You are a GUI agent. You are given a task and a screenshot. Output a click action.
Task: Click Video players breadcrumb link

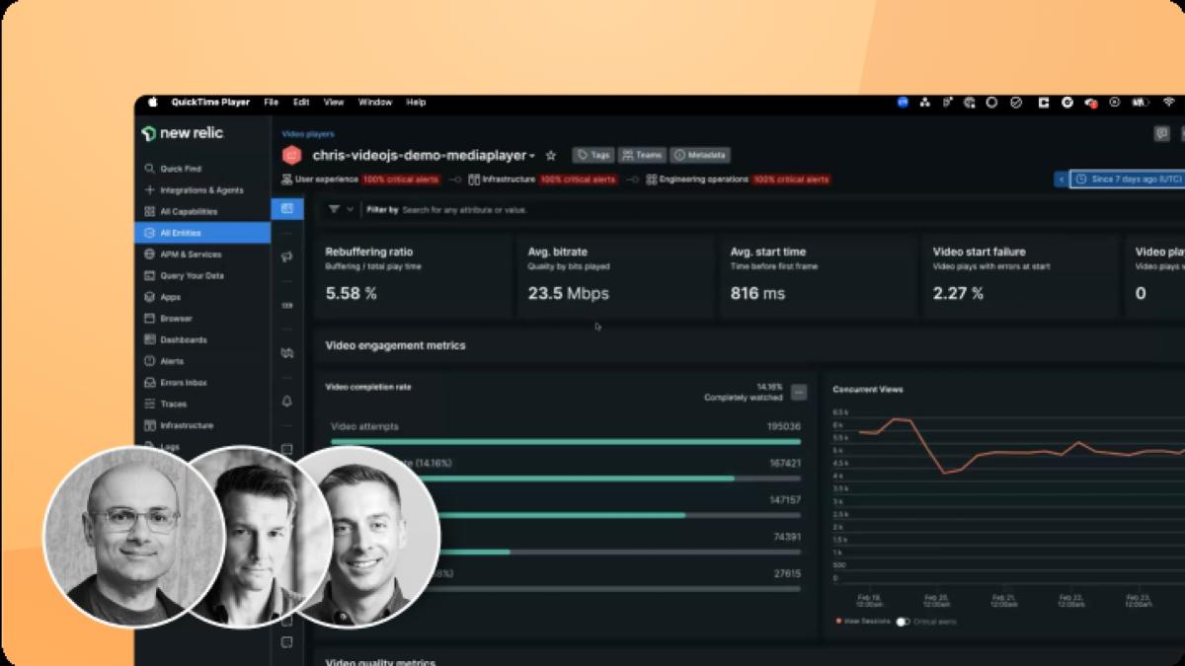(307, 133)
